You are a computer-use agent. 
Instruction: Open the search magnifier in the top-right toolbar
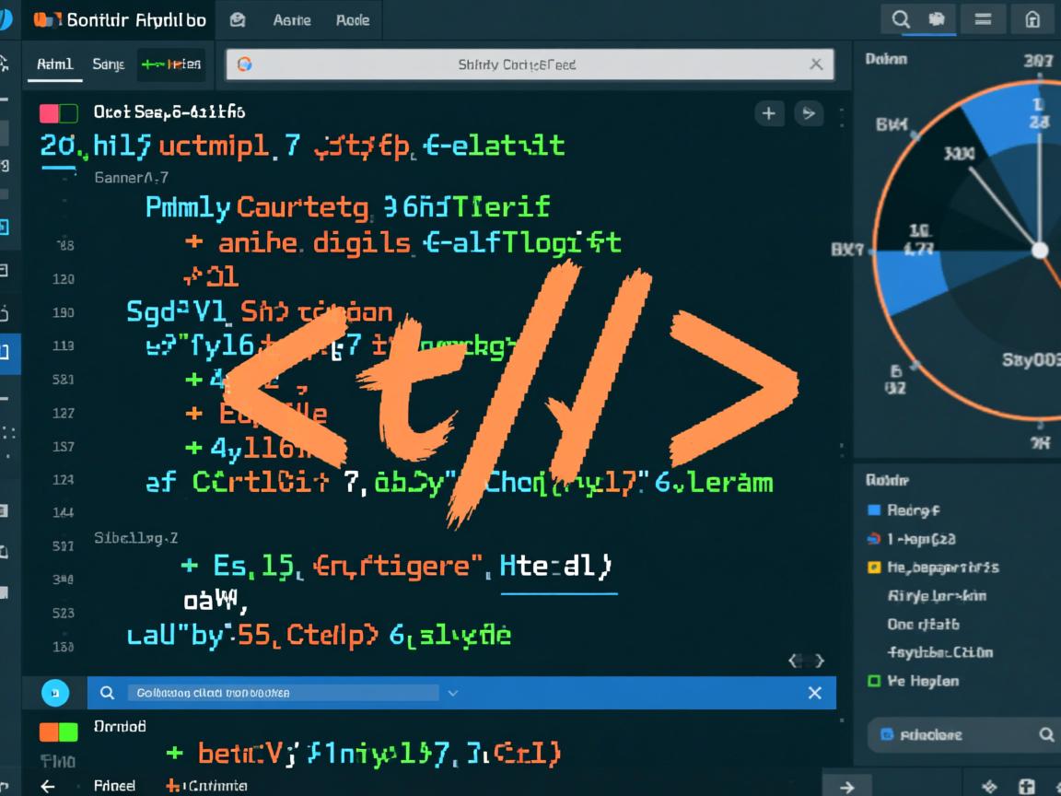pos(901,18)
